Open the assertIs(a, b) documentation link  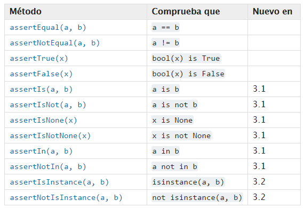[x=41, y=90]
